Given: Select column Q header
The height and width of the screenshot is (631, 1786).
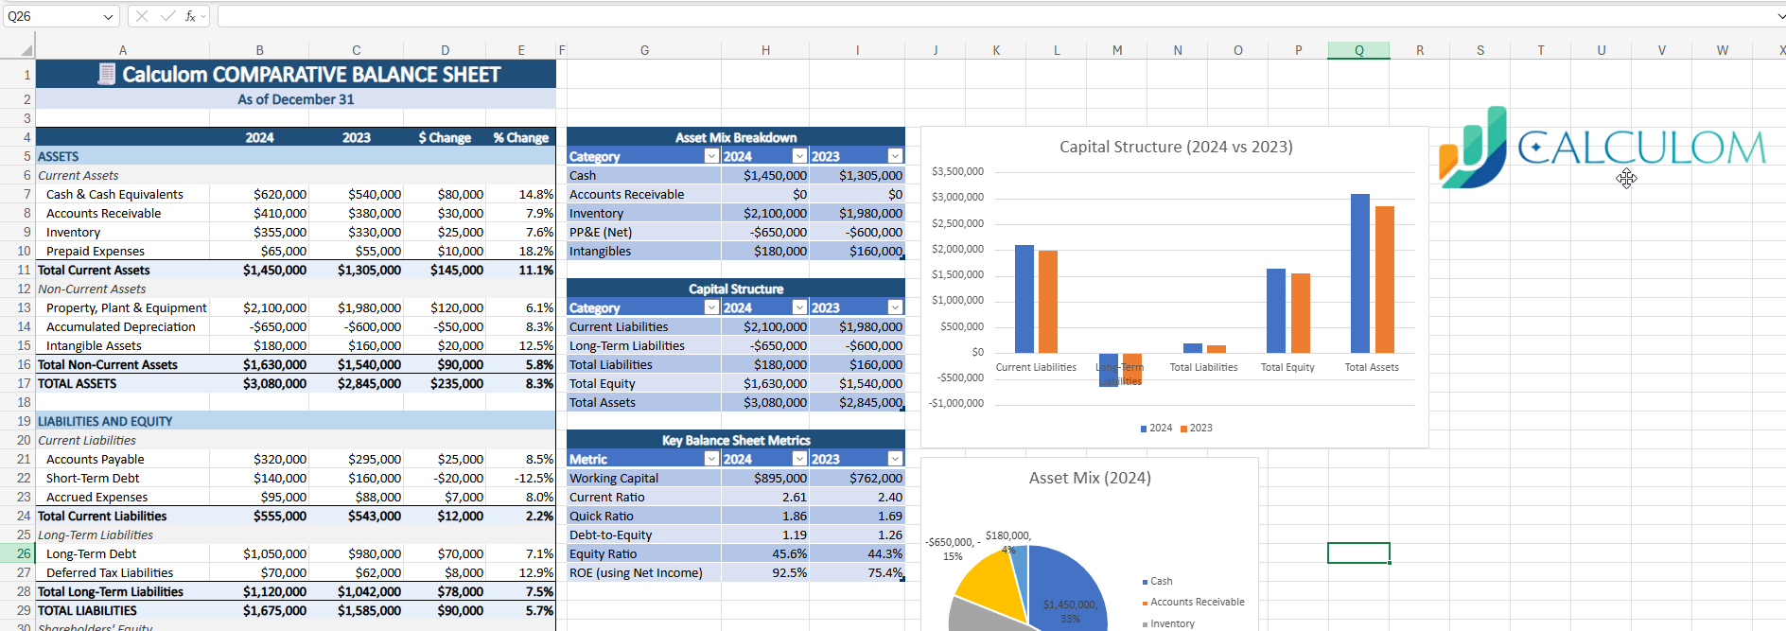Looking at the screenshot, I should tap(1358, 50).
